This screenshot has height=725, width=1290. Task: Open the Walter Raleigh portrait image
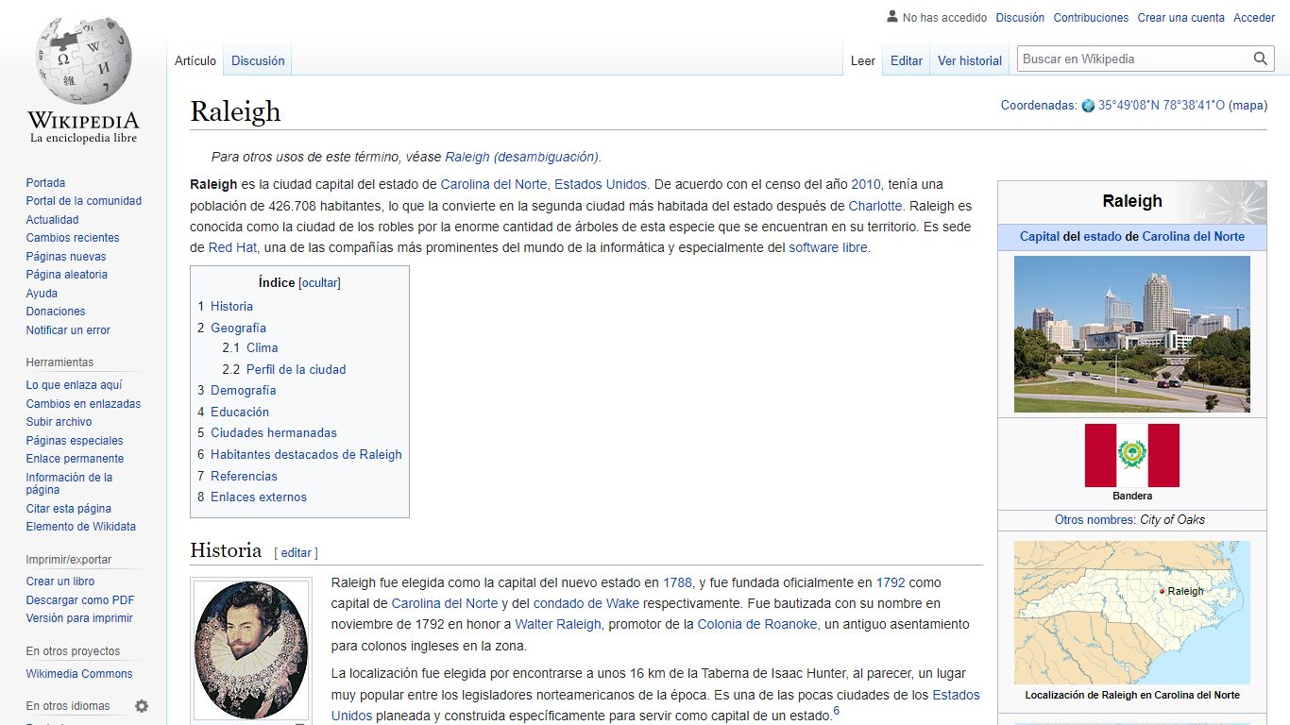(x=251, y=650)
